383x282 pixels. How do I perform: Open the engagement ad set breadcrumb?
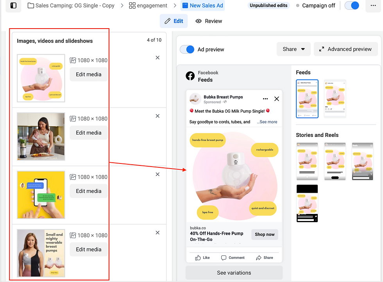(x=148, y=5)
